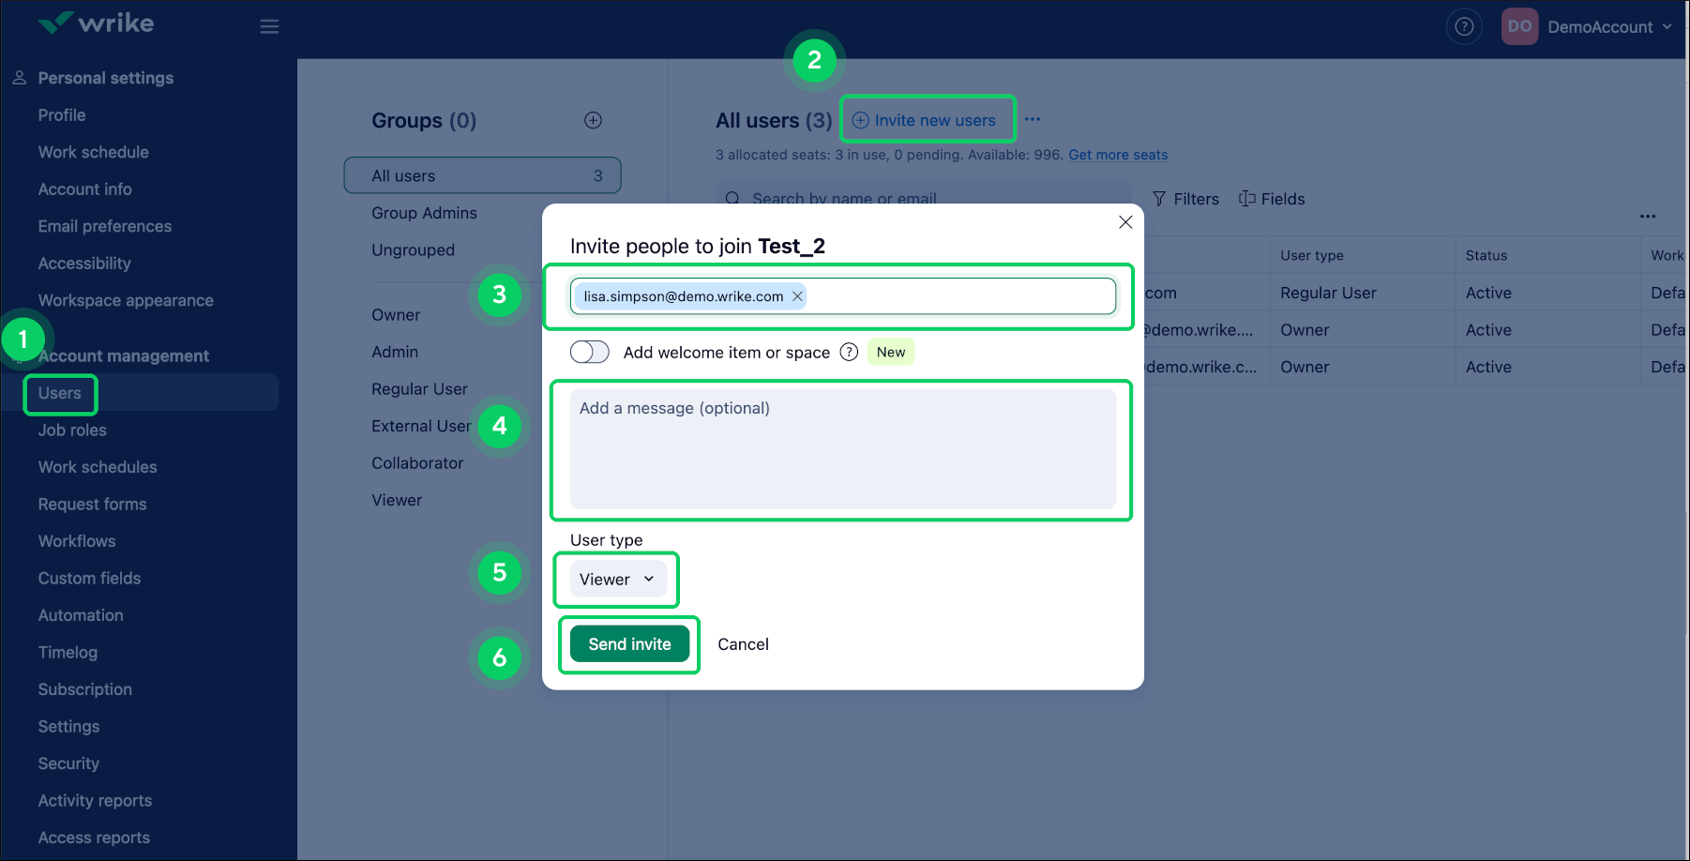Follow the Get more seats link
Image resolution: width=1690 pixels, height=861 pixels.
pos(1117,155)
